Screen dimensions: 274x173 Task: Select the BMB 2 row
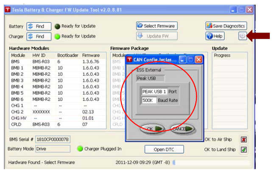[58, 74]
